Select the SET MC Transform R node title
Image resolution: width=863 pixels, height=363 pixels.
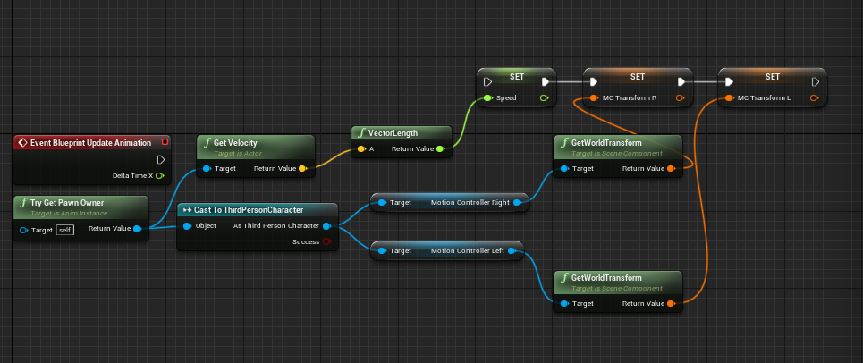coord(638,77)
